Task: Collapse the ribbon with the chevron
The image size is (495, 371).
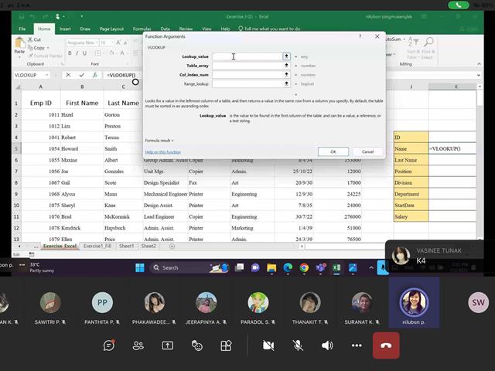Action: click(x=479, y=63)
